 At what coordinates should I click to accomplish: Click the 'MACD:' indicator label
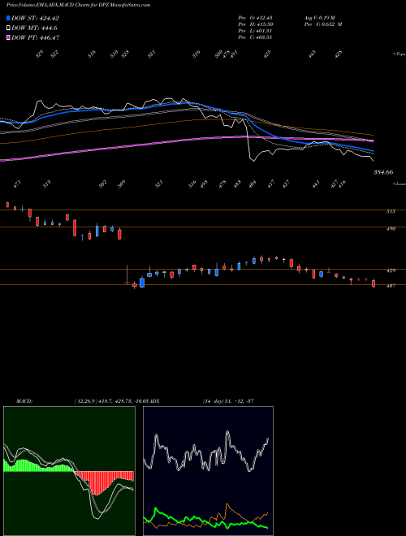(x=24, y=401)
